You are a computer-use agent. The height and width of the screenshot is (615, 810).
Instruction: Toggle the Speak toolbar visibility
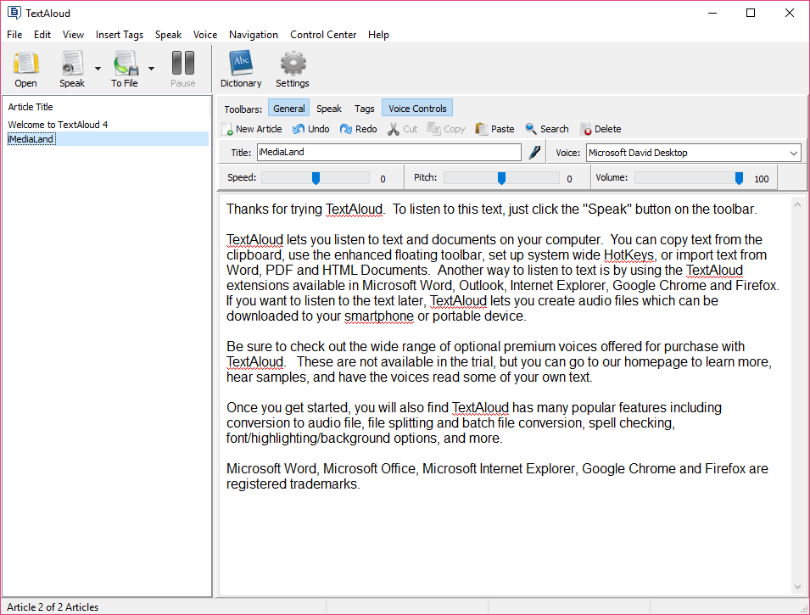click(x=329, y=109)
